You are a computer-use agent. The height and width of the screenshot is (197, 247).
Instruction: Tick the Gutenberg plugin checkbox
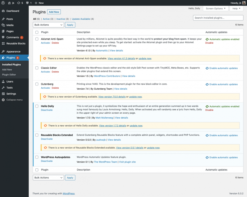pos(37,84)
